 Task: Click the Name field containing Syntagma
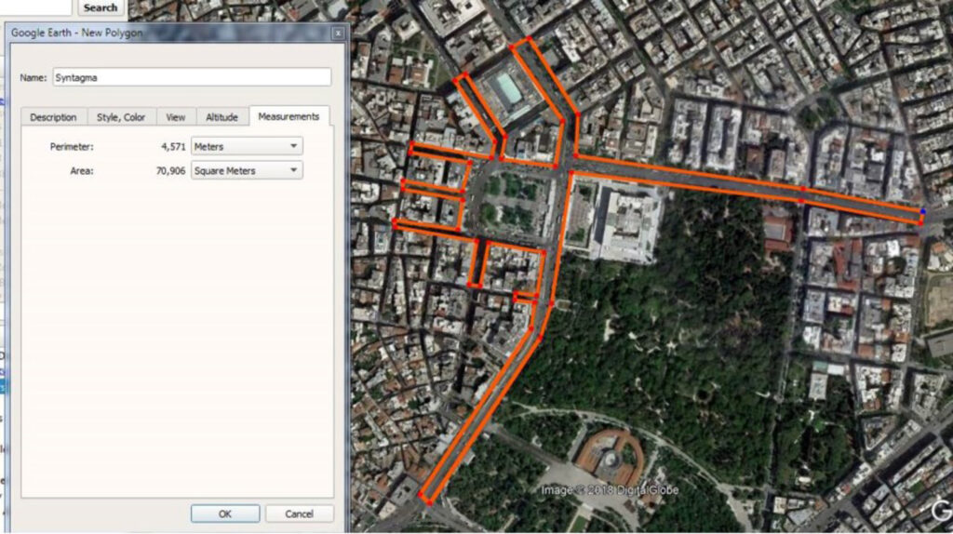tap(192, 77)
